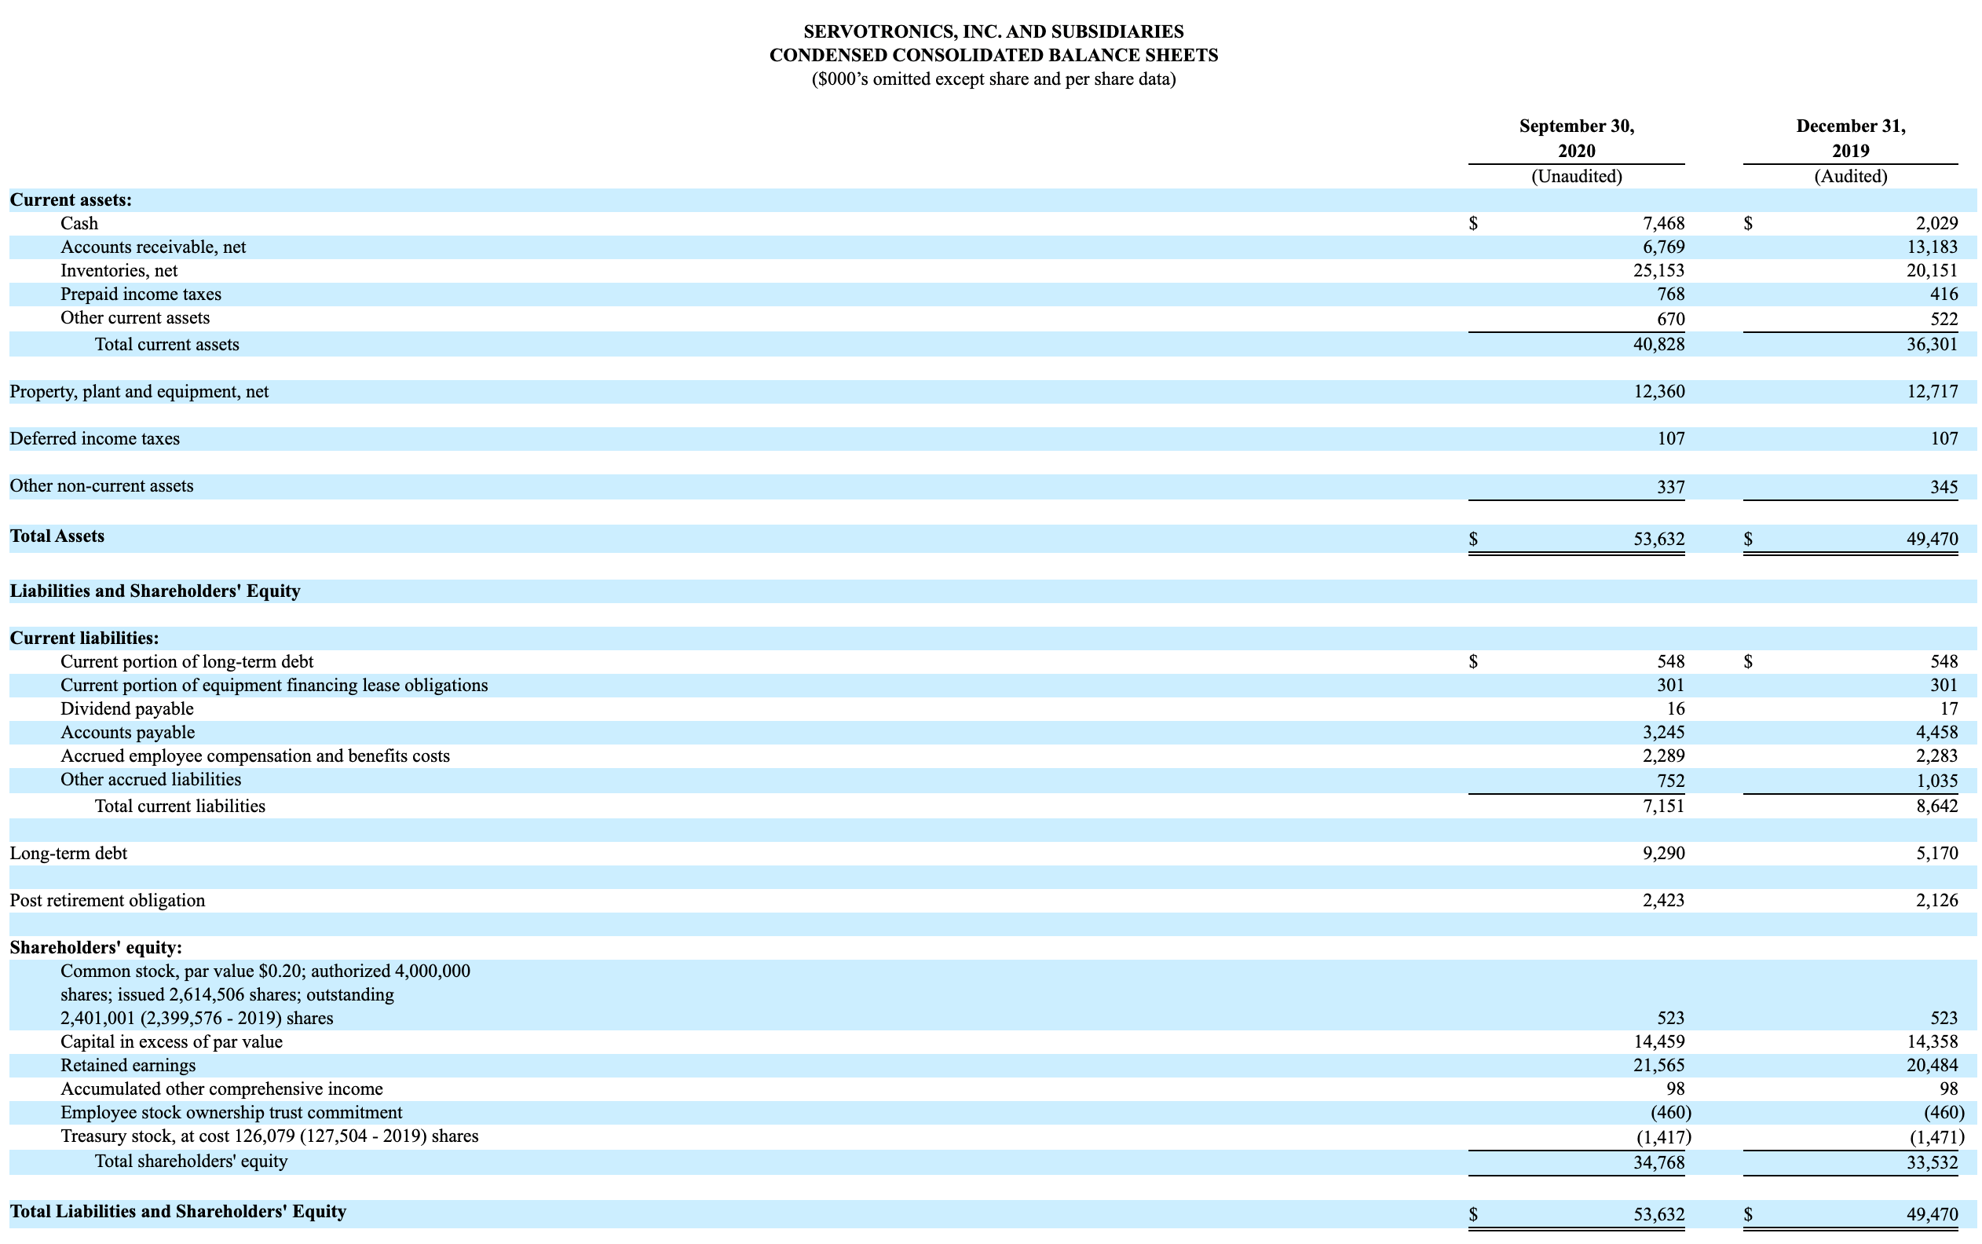Image resolution: width=1982 pixels, height=1244 pixels.
Task: Click 'Total current liabilities' label
Action: pyautogui.click(x=180, y=807)
